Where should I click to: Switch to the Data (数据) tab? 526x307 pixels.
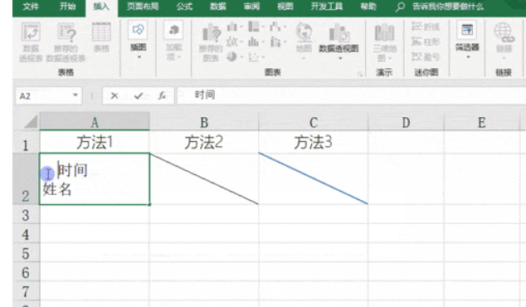pos(218,7)
